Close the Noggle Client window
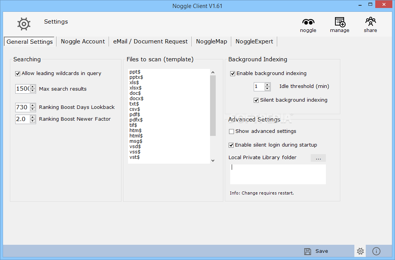Viewport: 395px width, 260px height. click(x=384, y=4)
